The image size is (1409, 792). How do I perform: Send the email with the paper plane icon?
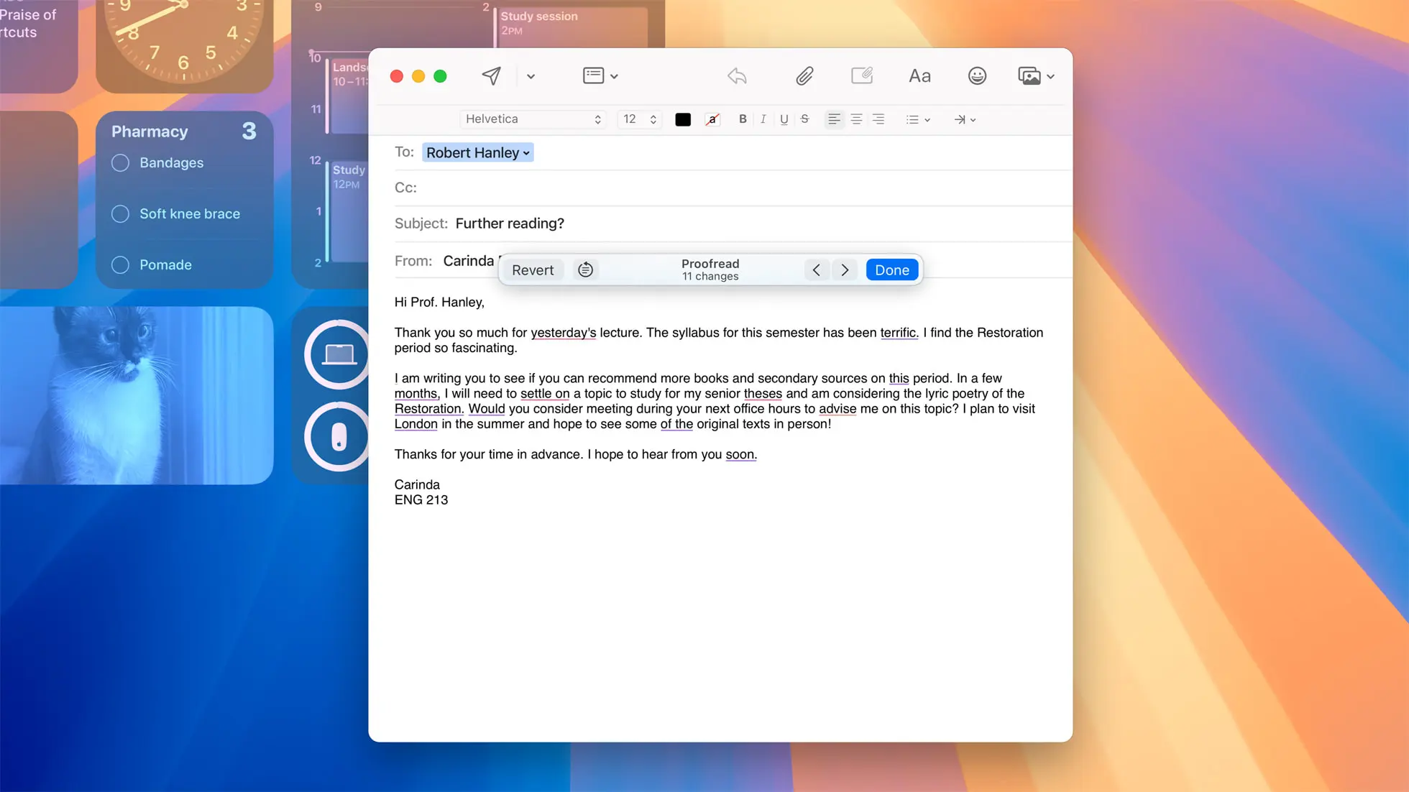[x=491, y=75]
